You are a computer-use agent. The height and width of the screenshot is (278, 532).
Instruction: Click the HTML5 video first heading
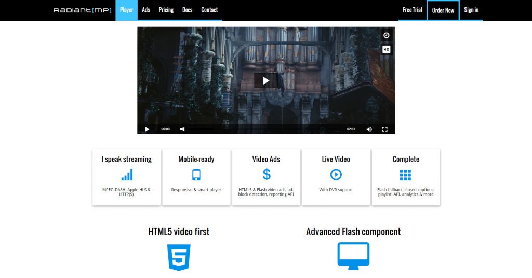[x=179, y=232]
